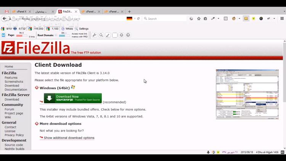The height and width of the screenshot is (161, 286).
Task: Open the orange face extension dropdown arrow
Action: click(239, 19)
